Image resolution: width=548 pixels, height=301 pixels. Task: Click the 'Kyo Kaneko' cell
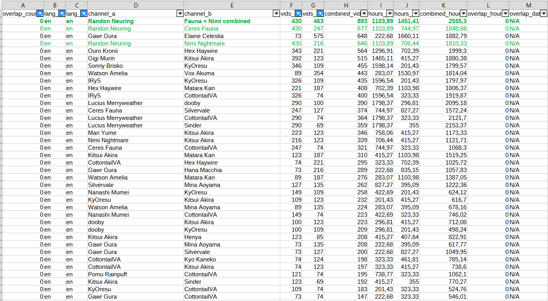point(232,259)
